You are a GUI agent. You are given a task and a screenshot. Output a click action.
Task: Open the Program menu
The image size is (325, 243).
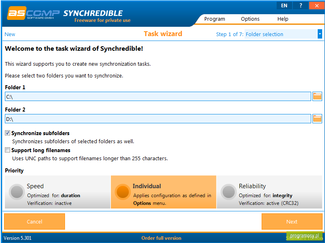[x=214, y=19]
